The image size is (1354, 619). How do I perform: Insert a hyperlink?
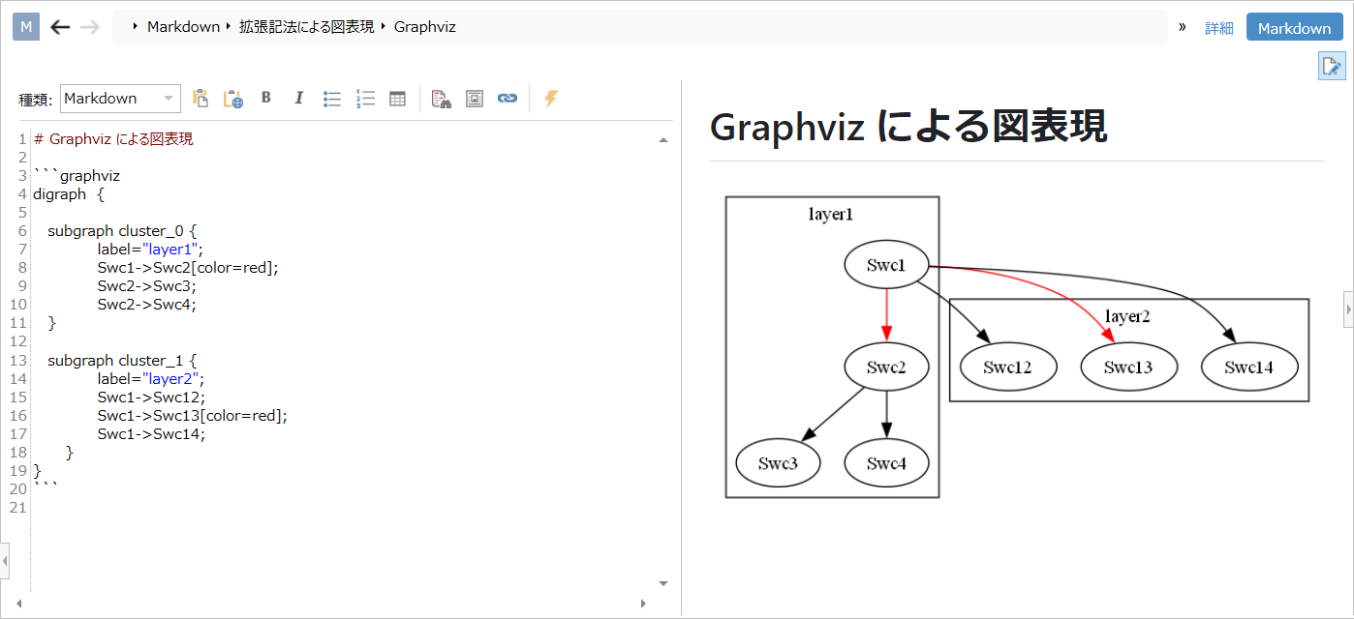(508, 98)
